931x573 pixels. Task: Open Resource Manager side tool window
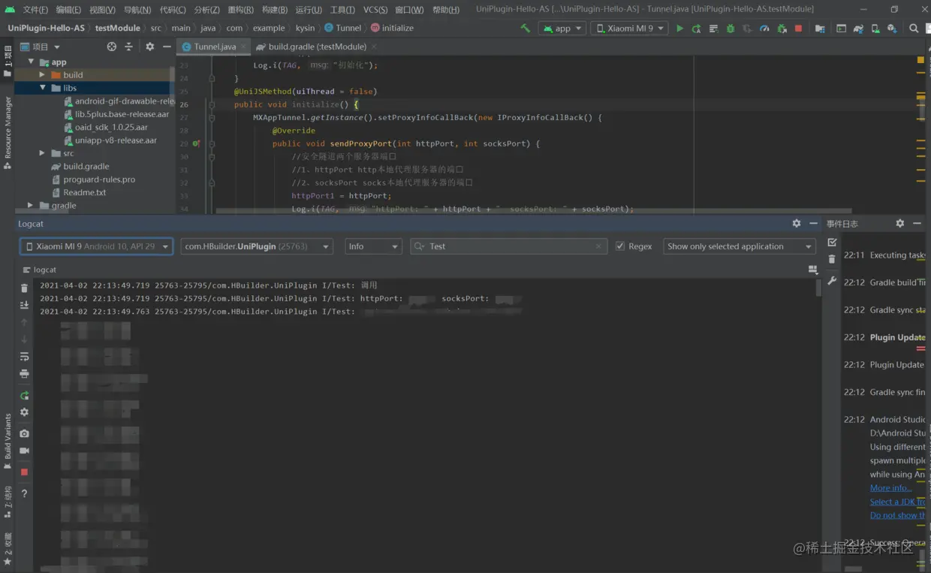point(8,131)
